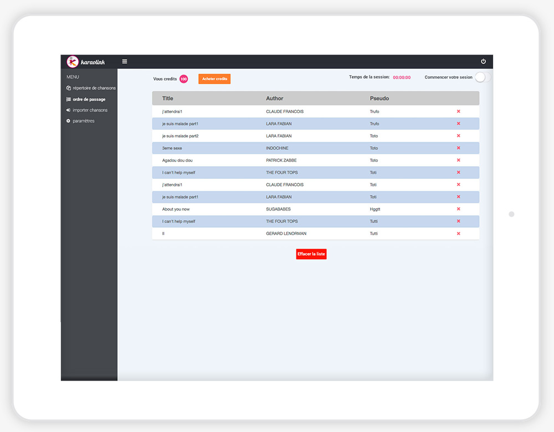Remove the Gerard Lenorman song row

(458, 233)
